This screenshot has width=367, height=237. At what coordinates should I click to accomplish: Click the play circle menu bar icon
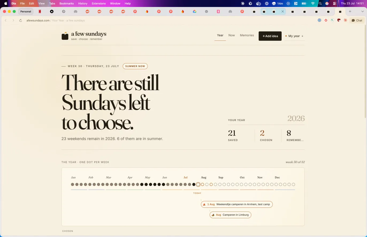(x=288, y=3)
